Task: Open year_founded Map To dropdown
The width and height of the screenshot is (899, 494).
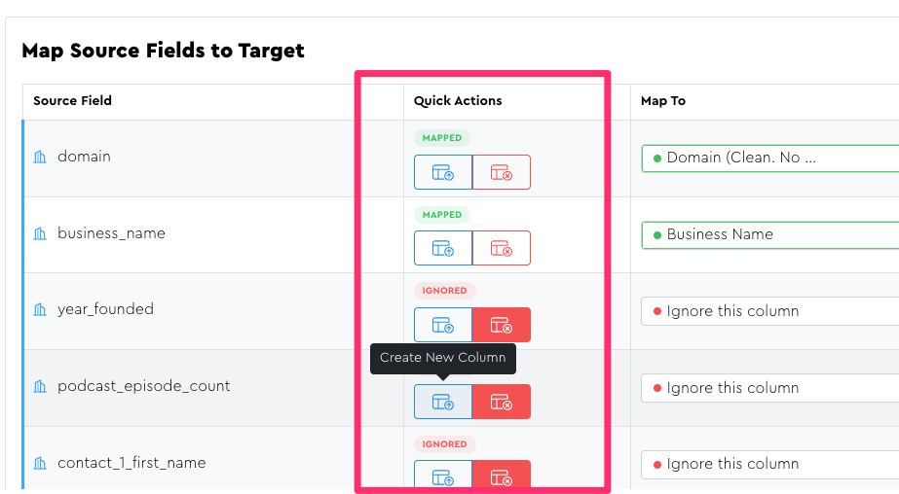Action: pyautogui.click(x=769, y=311)
